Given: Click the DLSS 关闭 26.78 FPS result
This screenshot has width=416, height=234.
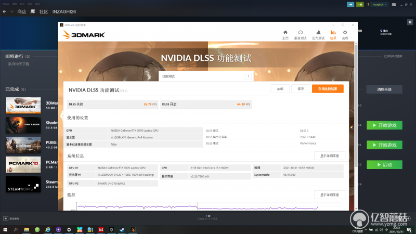Looking at the screenshot, I should [112, 105].
